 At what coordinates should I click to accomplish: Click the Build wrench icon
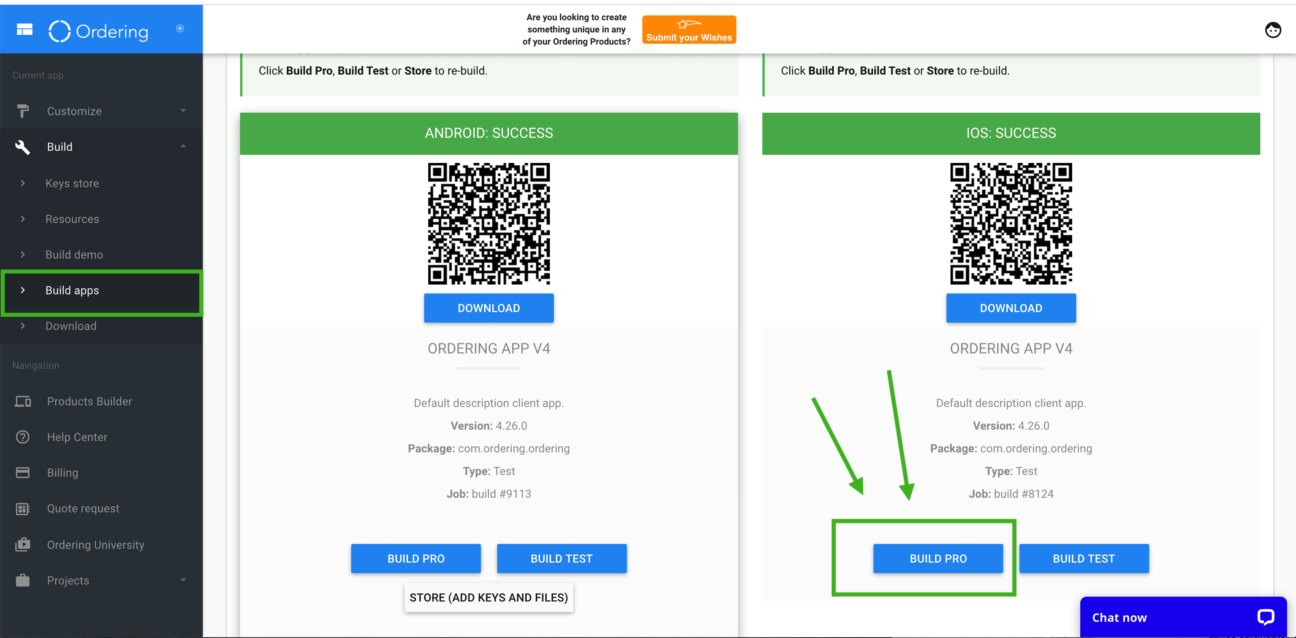pos(23,147)
